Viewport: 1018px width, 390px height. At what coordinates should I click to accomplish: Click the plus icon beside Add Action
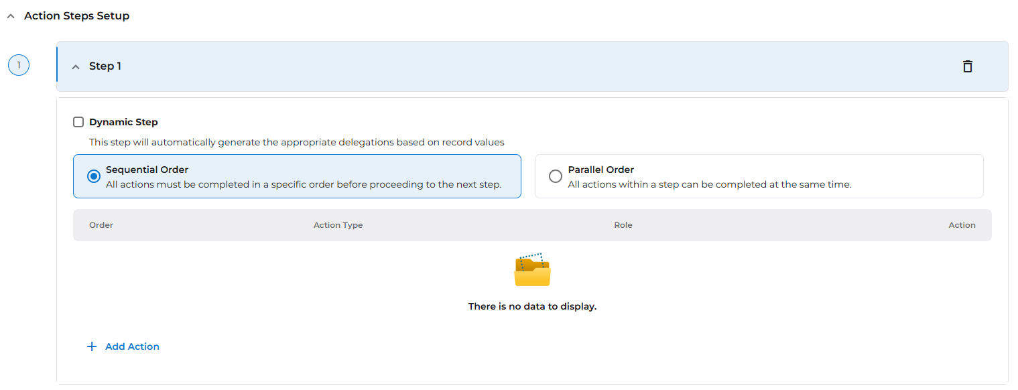92,346
